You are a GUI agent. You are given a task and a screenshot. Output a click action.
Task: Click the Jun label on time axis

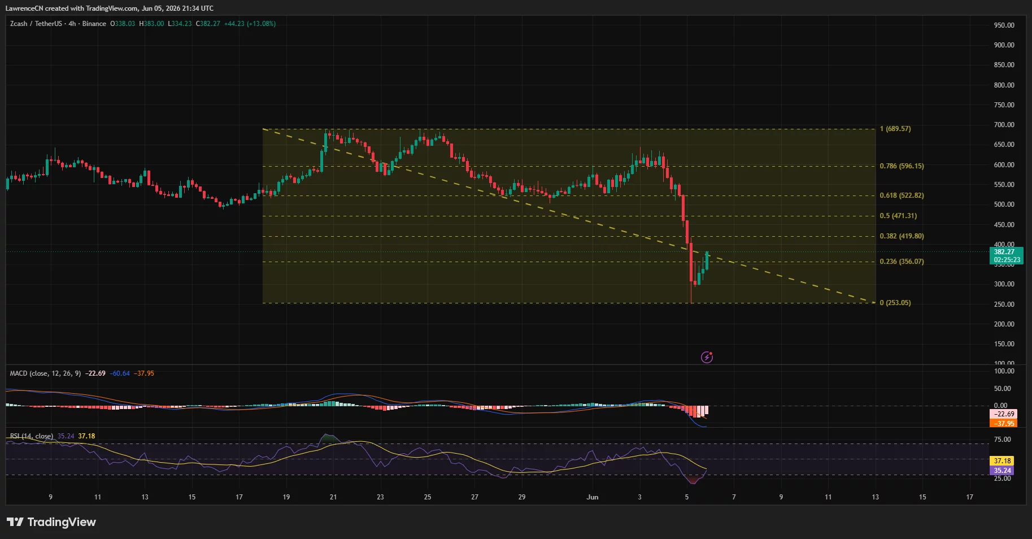click(593, 497)
